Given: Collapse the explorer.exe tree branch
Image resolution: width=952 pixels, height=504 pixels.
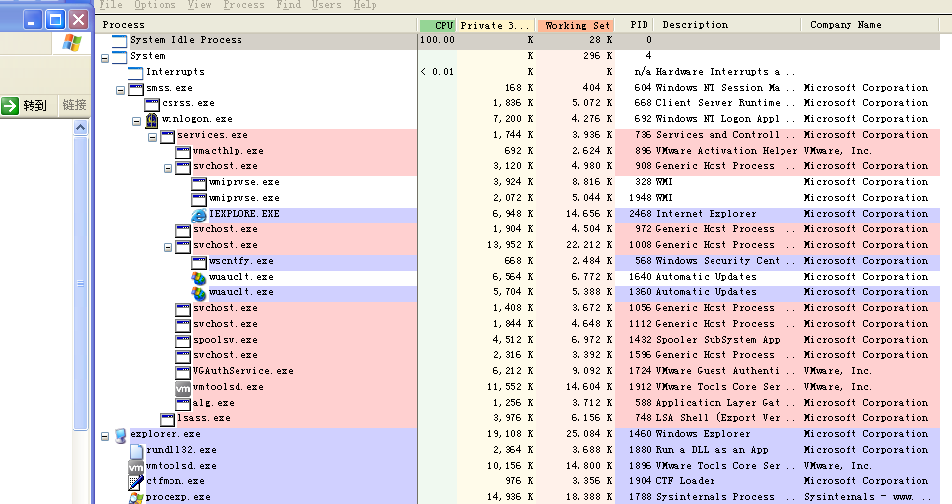Looking at the screenshot, I should tap(105, 436).
